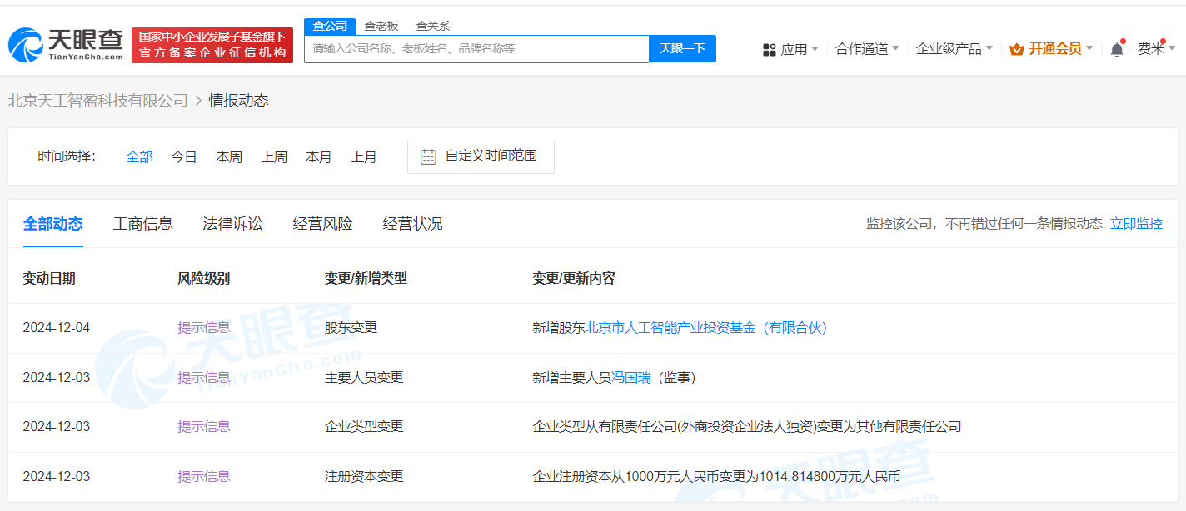Screen dimensions: 1186x511
Task: Click the 风险级别 column header
Action: click(204, 278)
